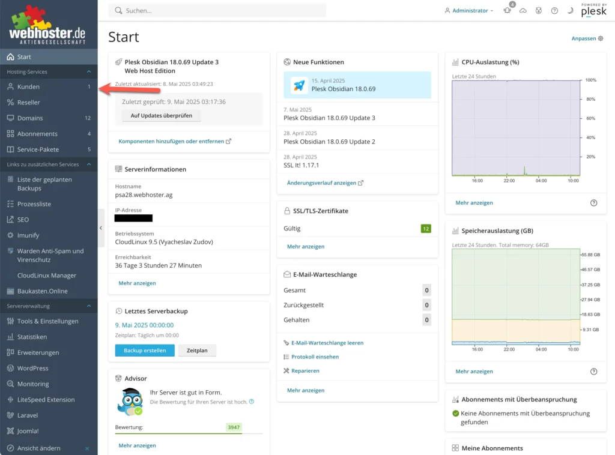
Task: Click the Zeitplan button
Action: point(197,351)
